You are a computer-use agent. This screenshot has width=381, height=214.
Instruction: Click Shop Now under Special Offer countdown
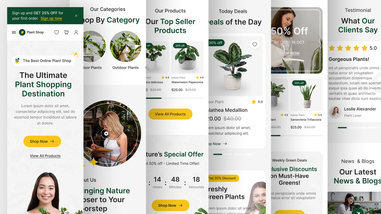pyautogui.click(x=170, y=205)
